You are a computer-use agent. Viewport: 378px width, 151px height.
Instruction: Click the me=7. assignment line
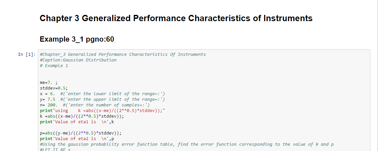46,83
